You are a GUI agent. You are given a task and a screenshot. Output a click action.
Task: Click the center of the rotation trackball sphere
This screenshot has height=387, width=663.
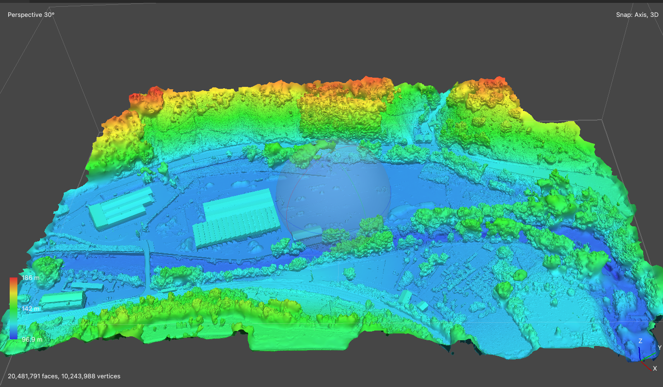tap(333, 192)
